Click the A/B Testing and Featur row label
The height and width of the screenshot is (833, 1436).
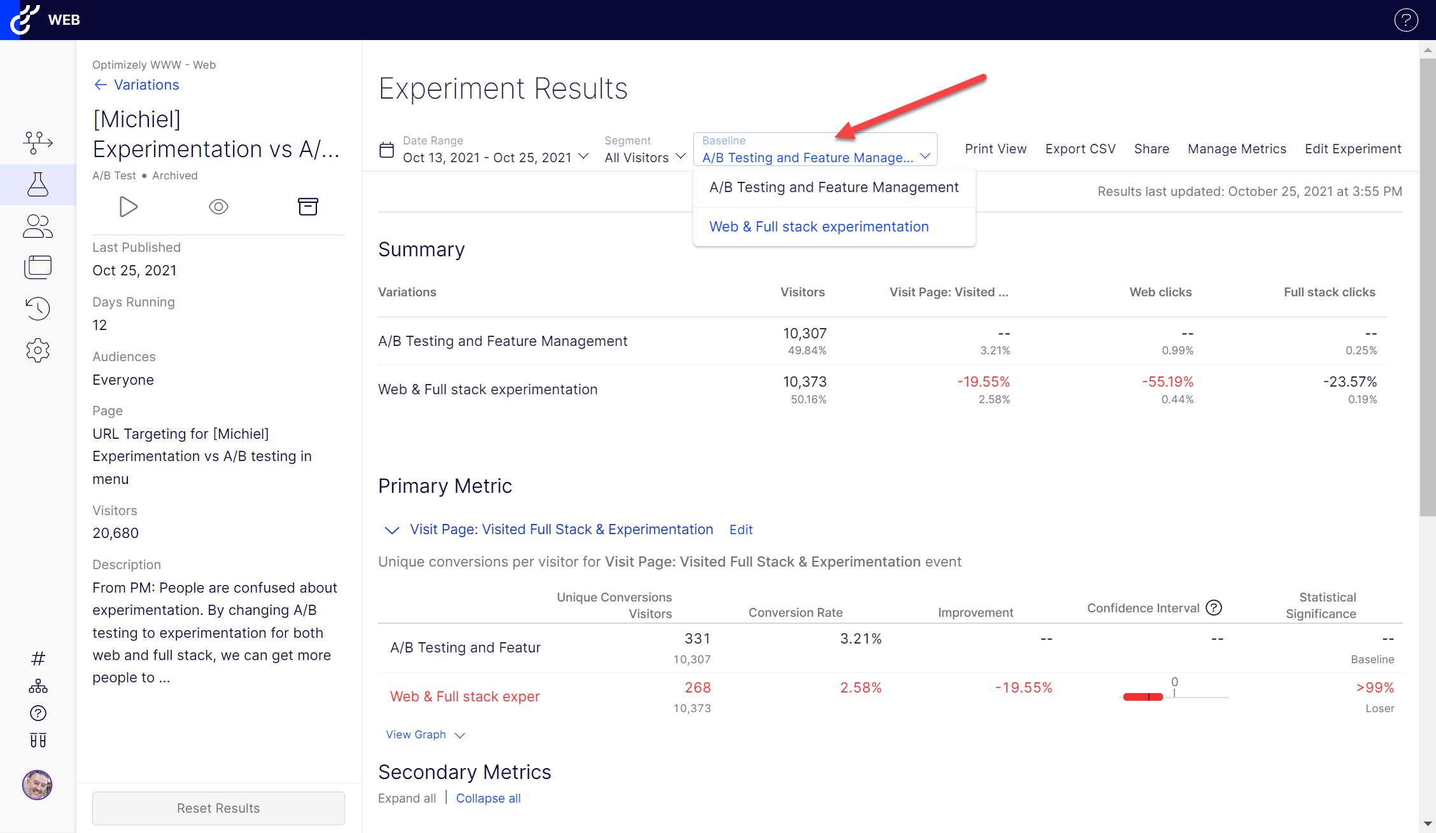coord(465,648)
